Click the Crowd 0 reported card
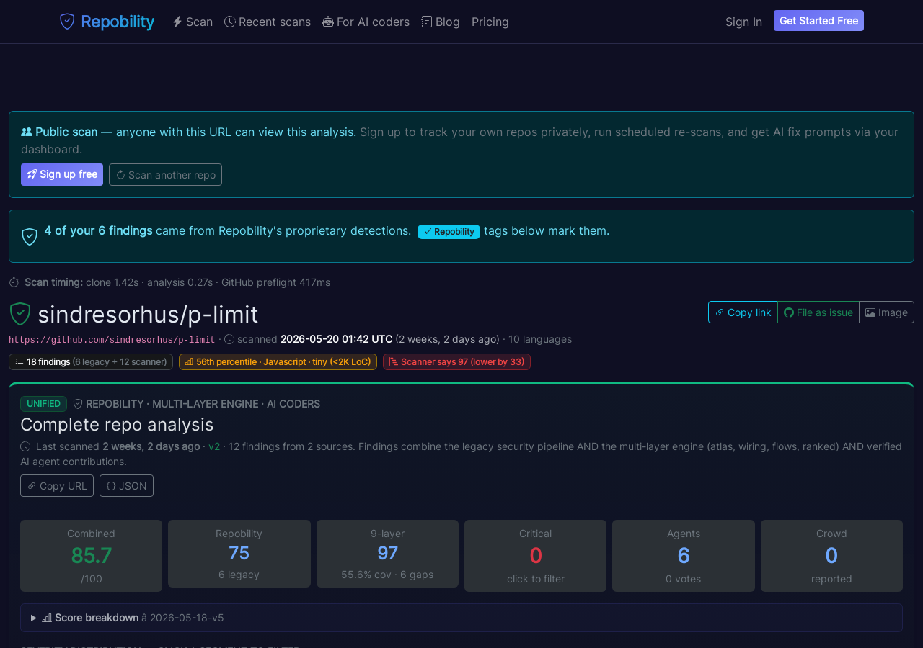The width and height of the screenshot is (923, 648). pos(831,556)
